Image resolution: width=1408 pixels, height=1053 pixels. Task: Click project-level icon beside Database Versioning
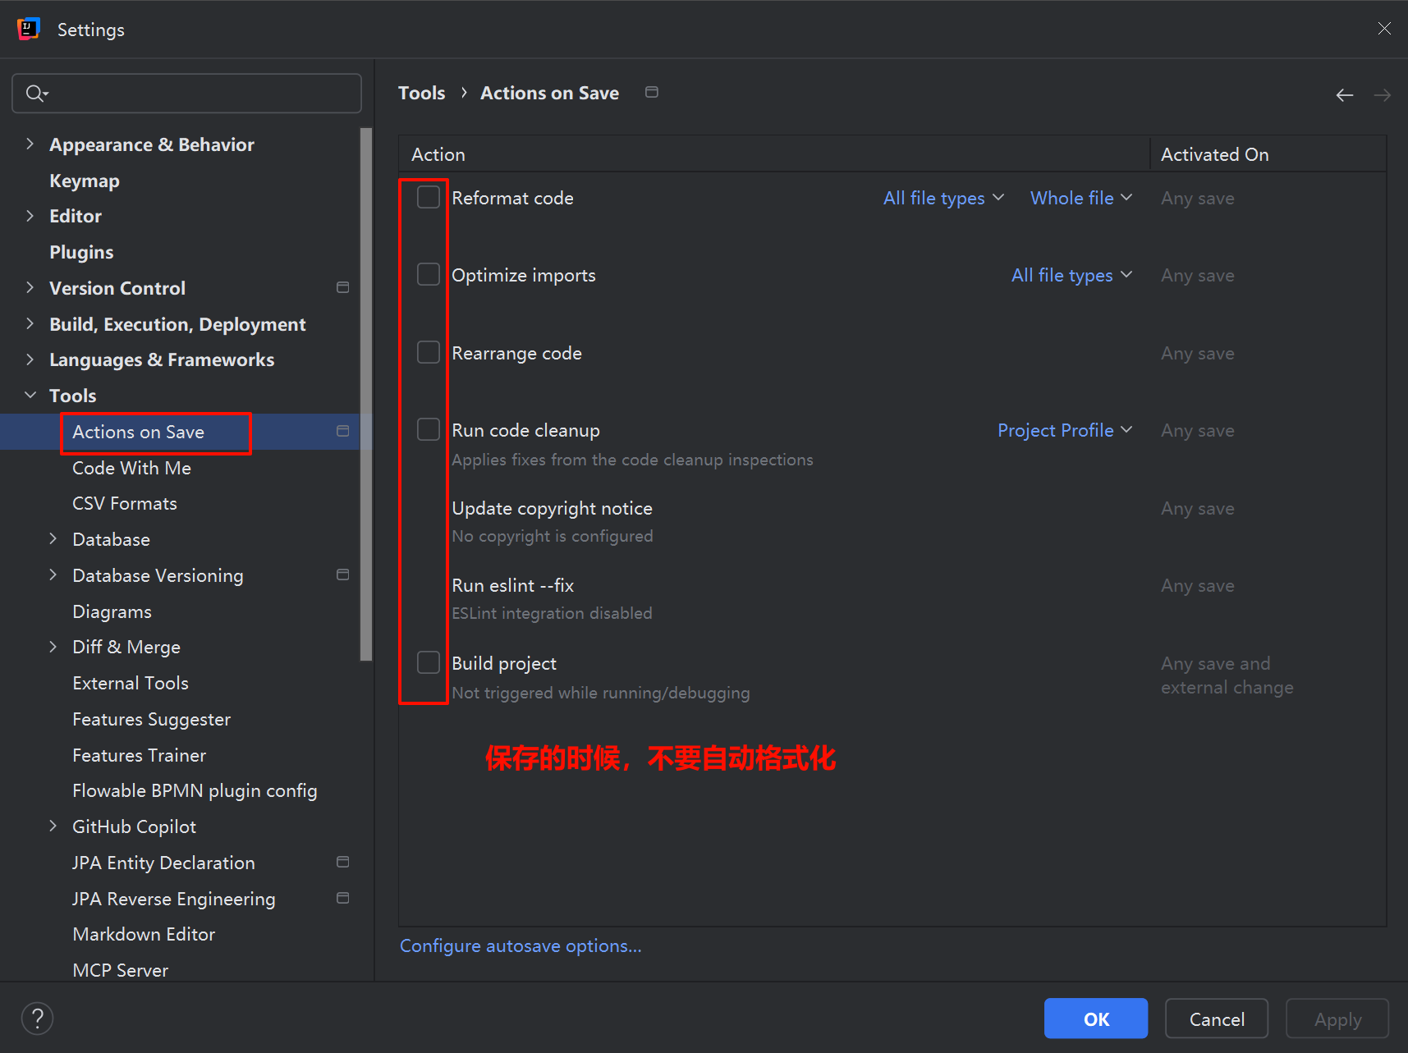click(343, 575)
